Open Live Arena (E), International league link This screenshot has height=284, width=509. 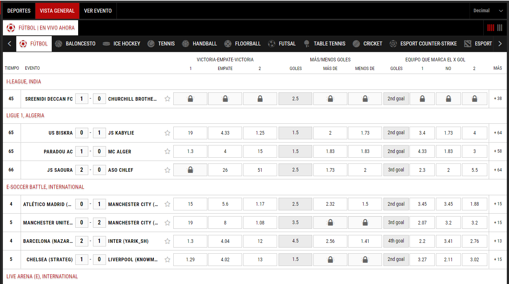tap(42, 276)
